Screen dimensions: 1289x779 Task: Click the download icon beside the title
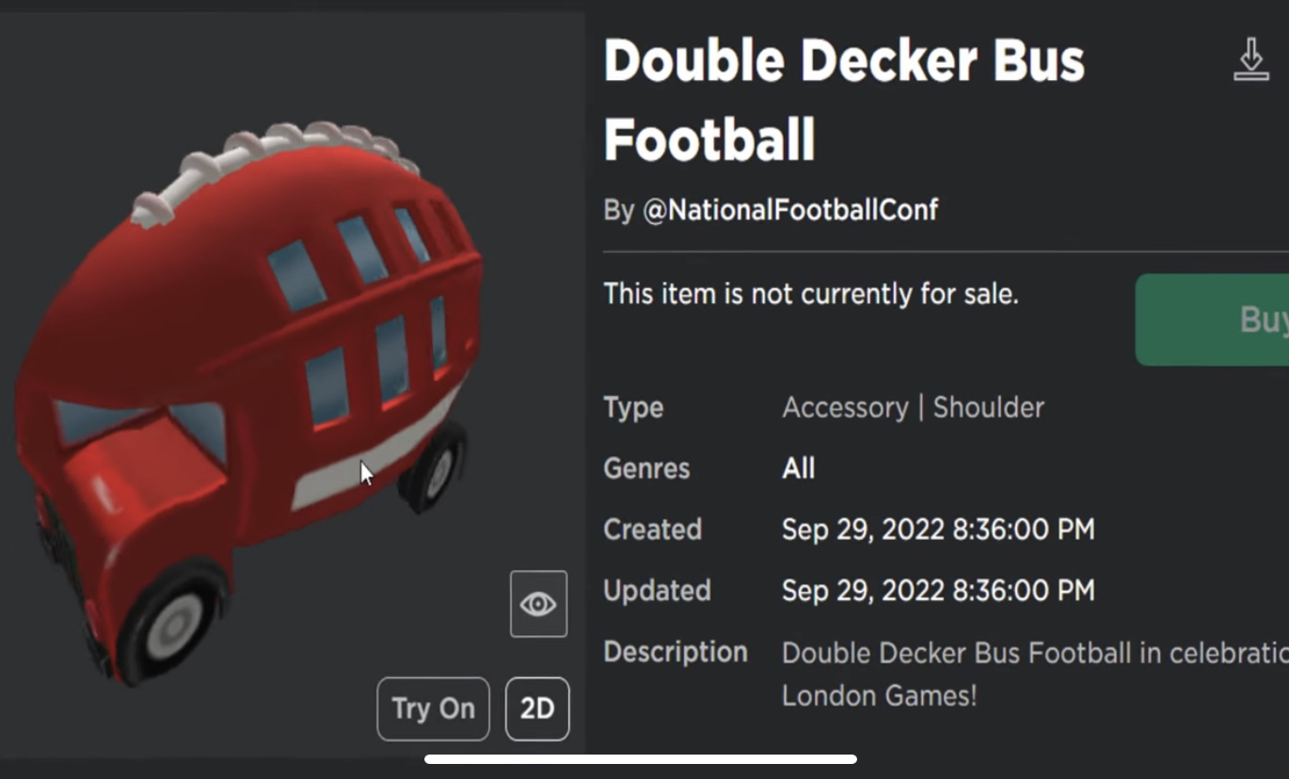1250,59
